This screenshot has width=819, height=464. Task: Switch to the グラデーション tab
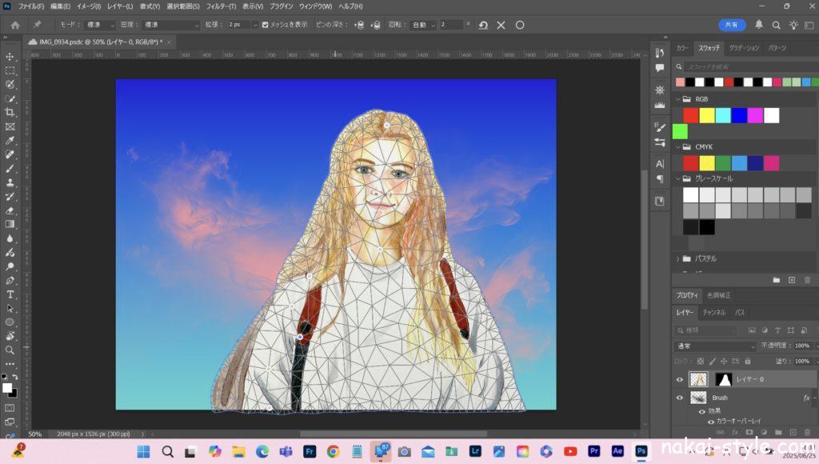click(x=744, y=48)
